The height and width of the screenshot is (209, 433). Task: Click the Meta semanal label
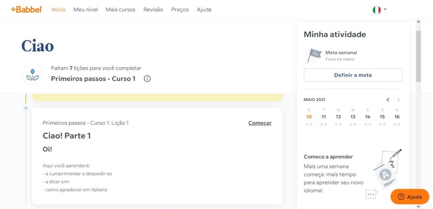click(x=341, y=52)
